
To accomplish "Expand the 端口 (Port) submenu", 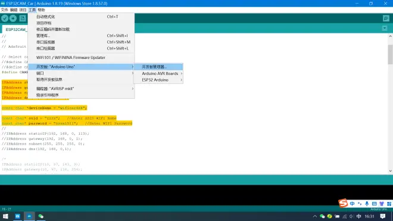I will [81, 73].
